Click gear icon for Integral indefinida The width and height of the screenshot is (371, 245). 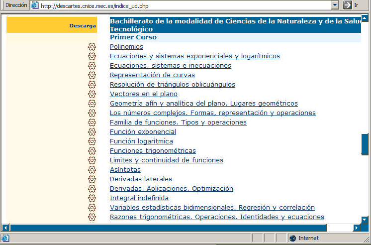pos(92,198)
